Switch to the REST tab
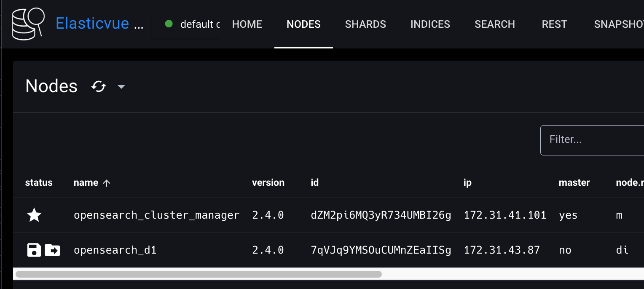This screenshot has width=644, height=289. (554, 24)
